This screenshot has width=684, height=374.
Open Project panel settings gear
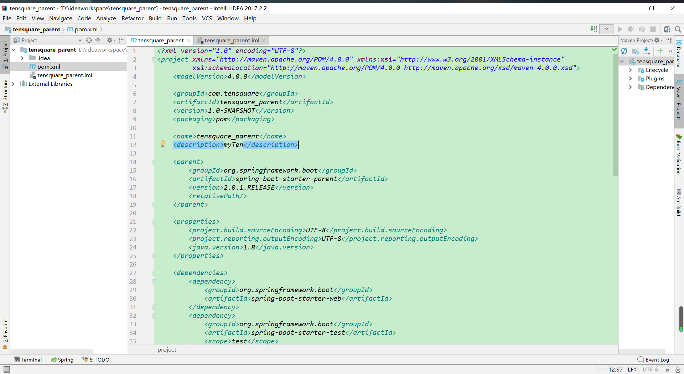[x=110, y=40]
